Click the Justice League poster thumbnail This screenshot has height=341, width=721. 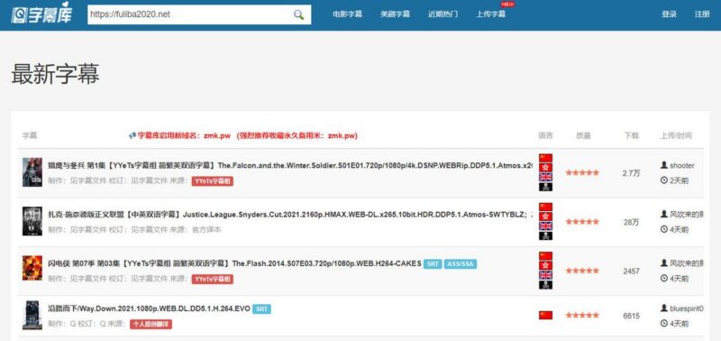click(32, 221)
